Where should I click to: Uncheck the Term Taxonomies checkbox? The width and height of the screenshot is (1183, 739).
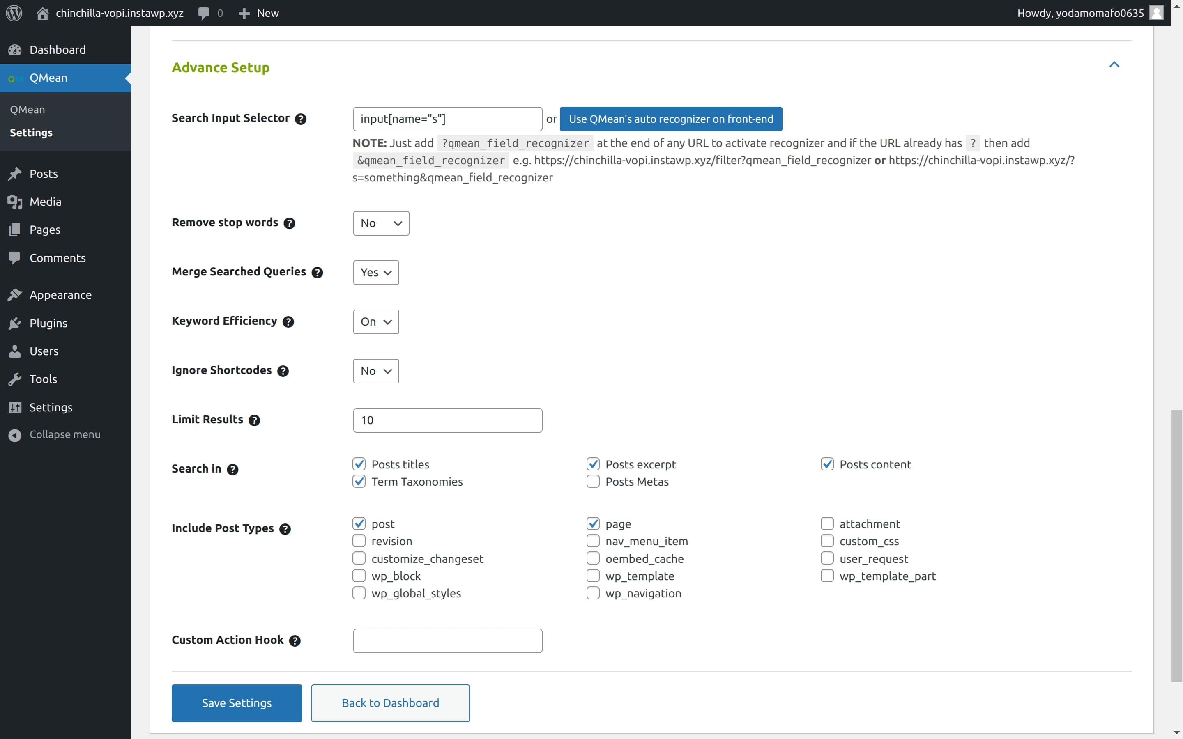(359, 482)
